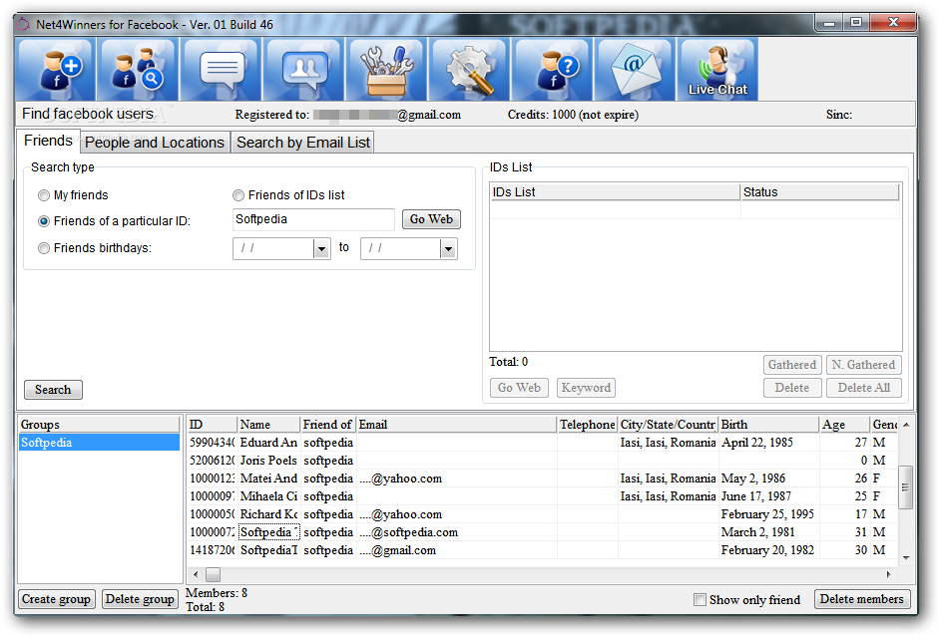
Task: Click the Status column header
Action: pyautogui.click(x=820, y=192)
